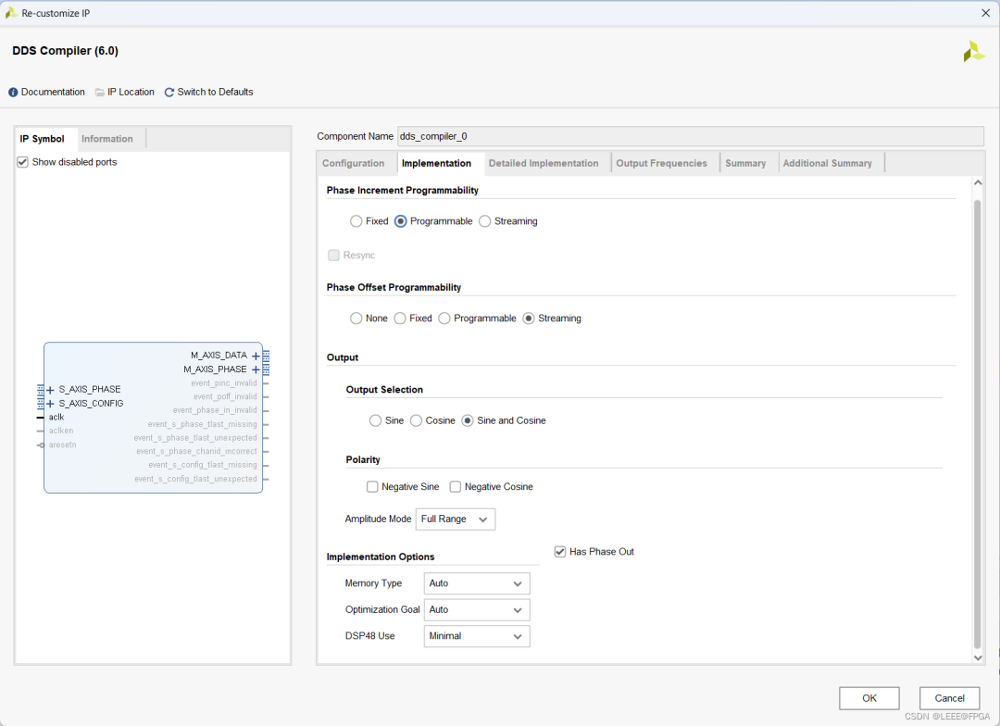1000x726 pixels.
Task: Click the Xilinx logo in header
Action: 974,52
